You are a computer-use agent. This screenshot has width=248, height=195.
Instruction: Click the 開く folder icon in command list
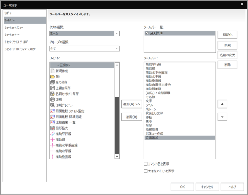pos(52,76)
